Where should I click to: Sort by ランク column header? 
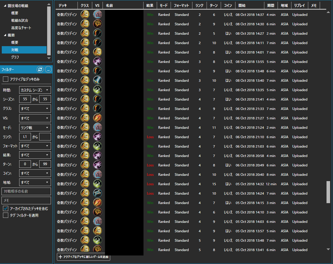(x=199, y=6)
